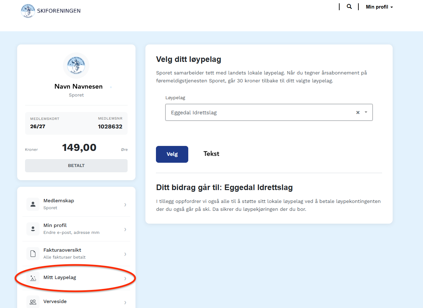
Task: Click the Velg button
Action: coord(172,154)
